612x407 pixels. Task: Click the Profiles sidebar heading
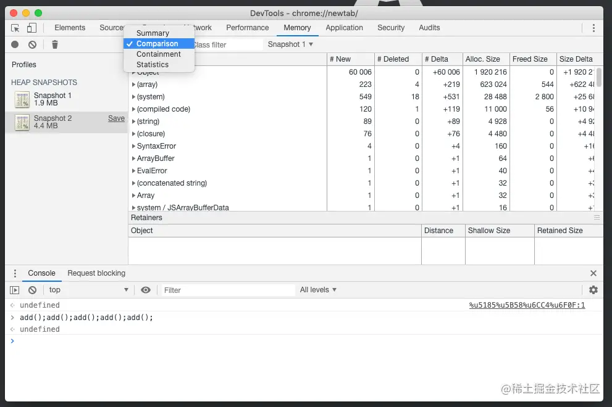(24, 65)
